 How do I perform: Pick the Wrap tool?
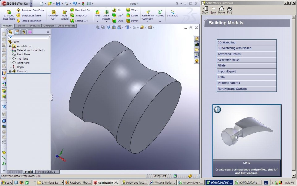point(132,10)
